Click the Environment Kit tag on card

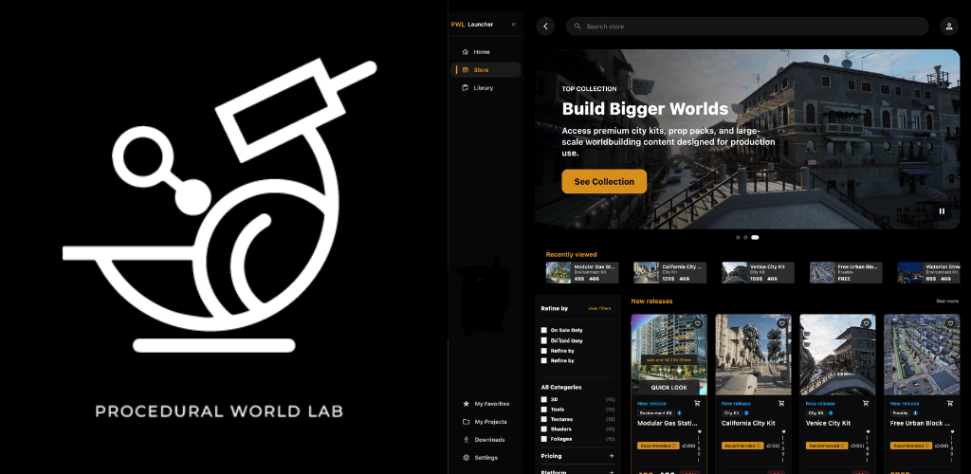coord(655,412)
